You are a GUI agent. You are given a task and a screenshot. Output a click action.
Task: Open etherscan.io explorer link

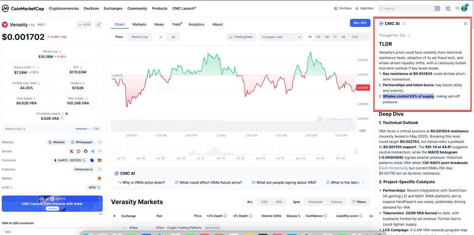(83, 169)
